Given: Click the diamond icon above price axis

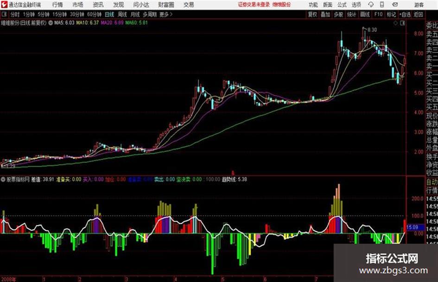Looking at the screenshot, I should (x=395, y=23).
